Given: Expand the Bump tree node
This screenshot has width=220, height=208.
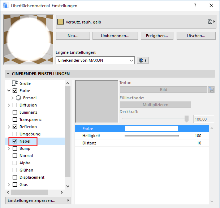Looking at the screenshot, I should click(9, 148).
